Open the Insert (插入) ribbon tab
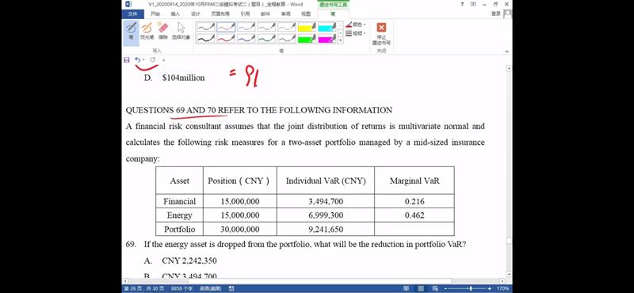634x293 pixels. tap(175, 13)
